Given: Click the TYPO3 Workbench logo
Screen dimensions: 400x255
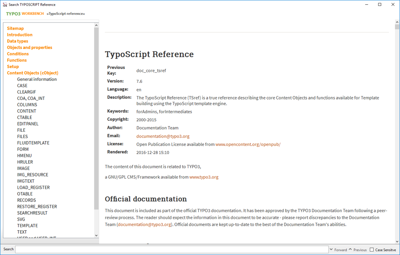Looking at the screenshot, I should click(25, 14).
